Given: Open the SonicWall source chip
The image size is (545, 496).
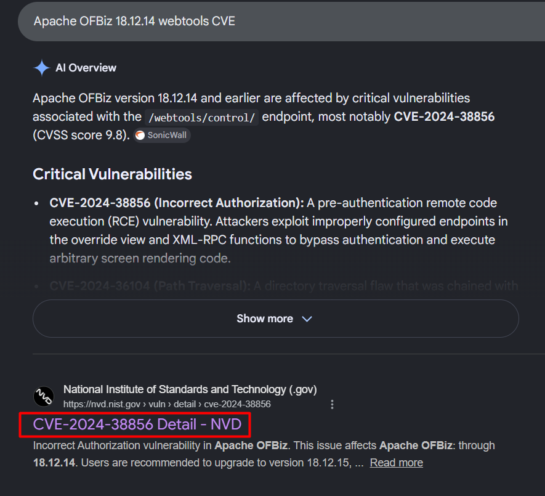Looking at the screenshot, I should (x=162, y=136).
